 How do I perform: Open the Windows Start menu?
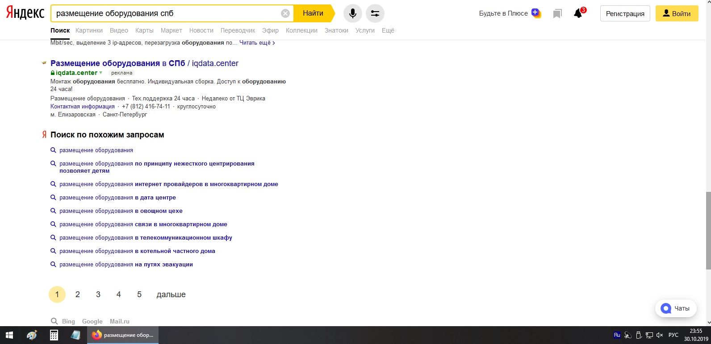(x=9, y=335)
